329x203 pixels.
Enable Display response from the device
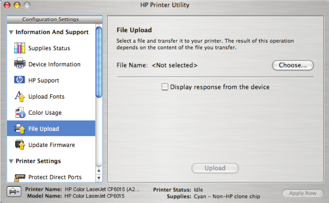[165, 87]
